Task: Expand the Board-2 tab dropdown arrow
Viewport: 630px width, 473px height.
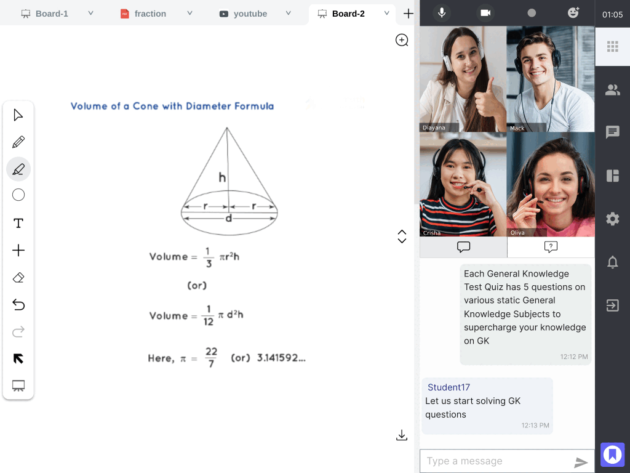Action: coord(386,13)
